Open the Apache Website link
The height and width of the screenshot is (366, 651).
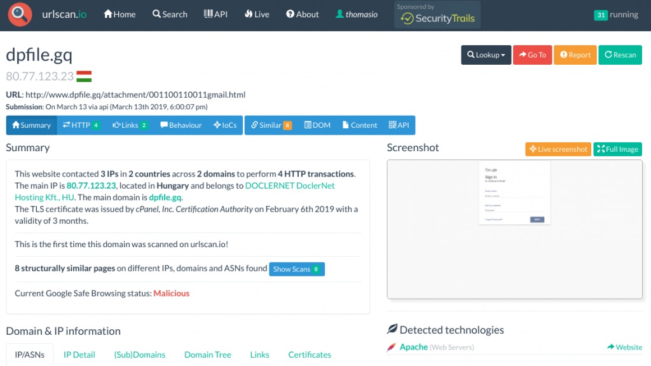click(x=624, y=347)
